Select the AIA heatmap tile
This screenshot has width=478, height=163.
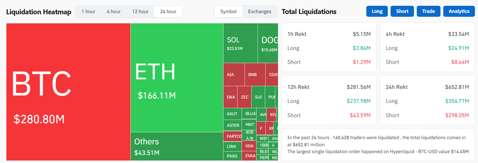234,75
